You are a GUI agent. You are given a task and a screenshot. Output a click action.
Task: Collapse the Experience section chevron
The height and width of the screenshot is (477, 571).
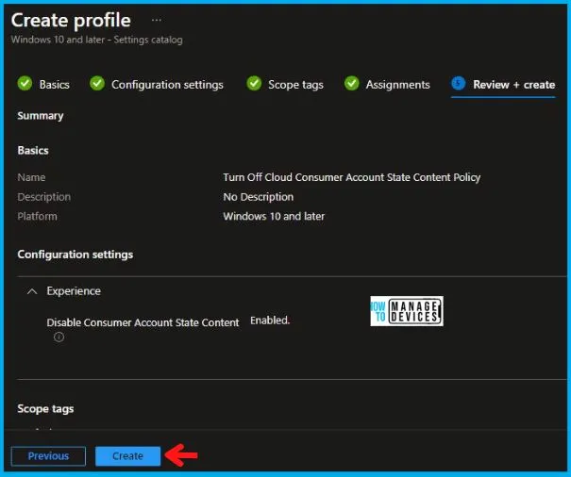(32, 291)
